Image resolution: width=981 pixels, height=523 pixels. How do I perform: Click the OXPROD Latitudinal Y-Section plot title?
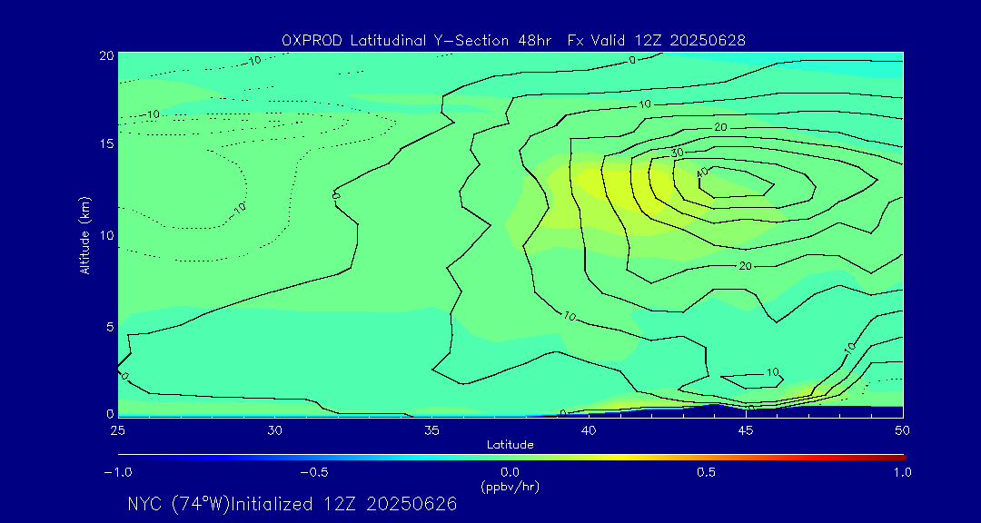(x=513, y=41)
